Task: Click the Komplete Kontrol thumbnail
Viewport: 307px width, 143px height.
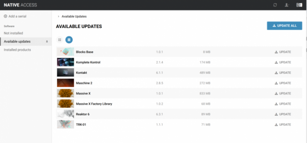Action: pyautogui.click(x=66, y=62)
